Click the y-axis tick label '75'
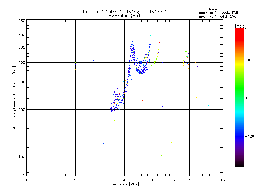 point(23,175)
